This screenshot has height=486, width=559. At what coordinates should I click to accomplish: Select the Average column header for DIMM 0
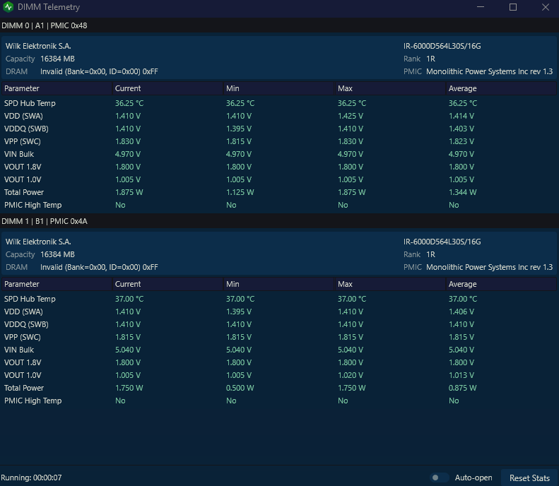coord(501,88)
